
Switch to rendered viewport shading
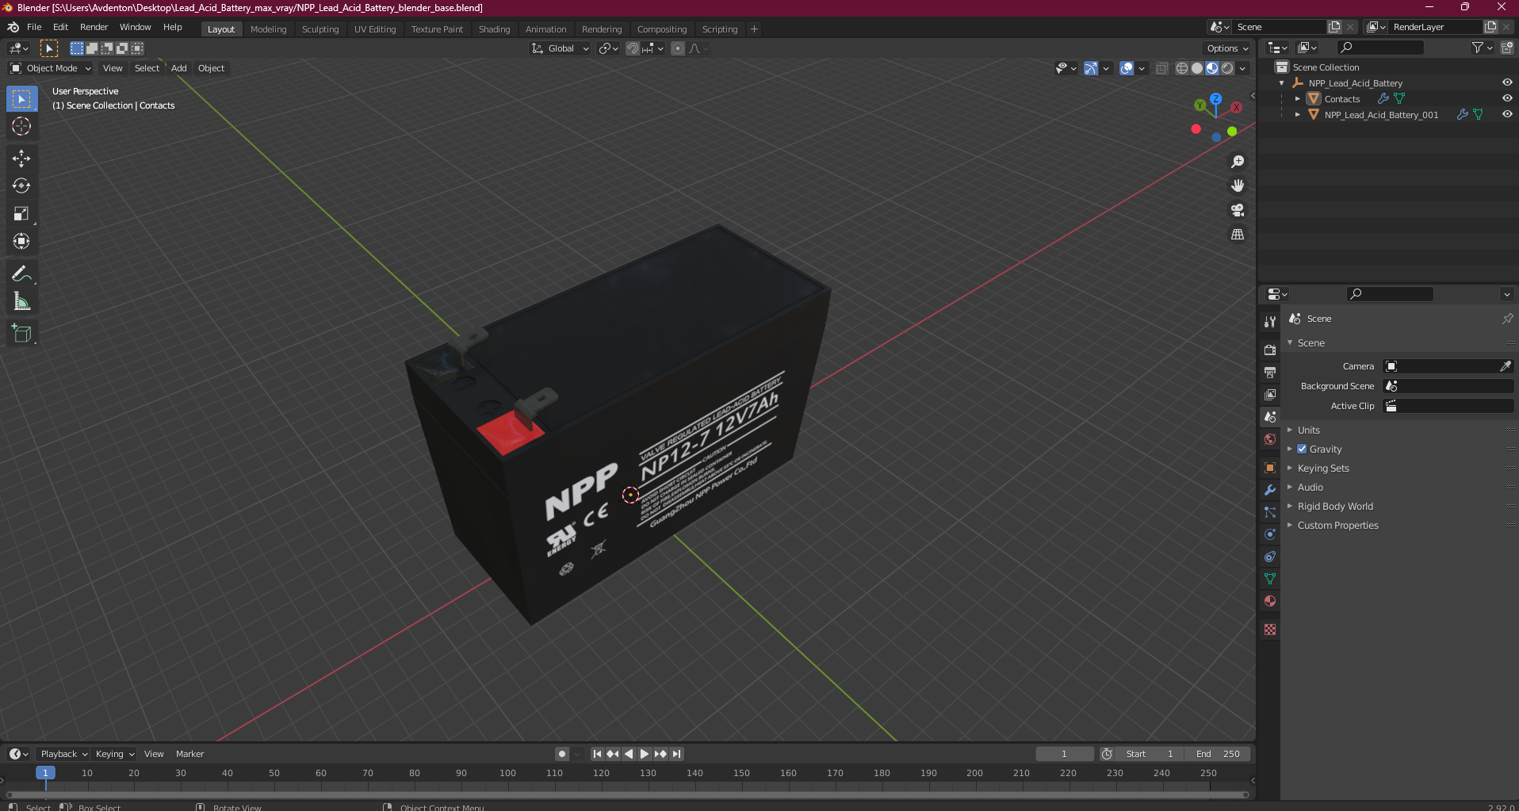pyautogui.click(x=1227, y=68)
